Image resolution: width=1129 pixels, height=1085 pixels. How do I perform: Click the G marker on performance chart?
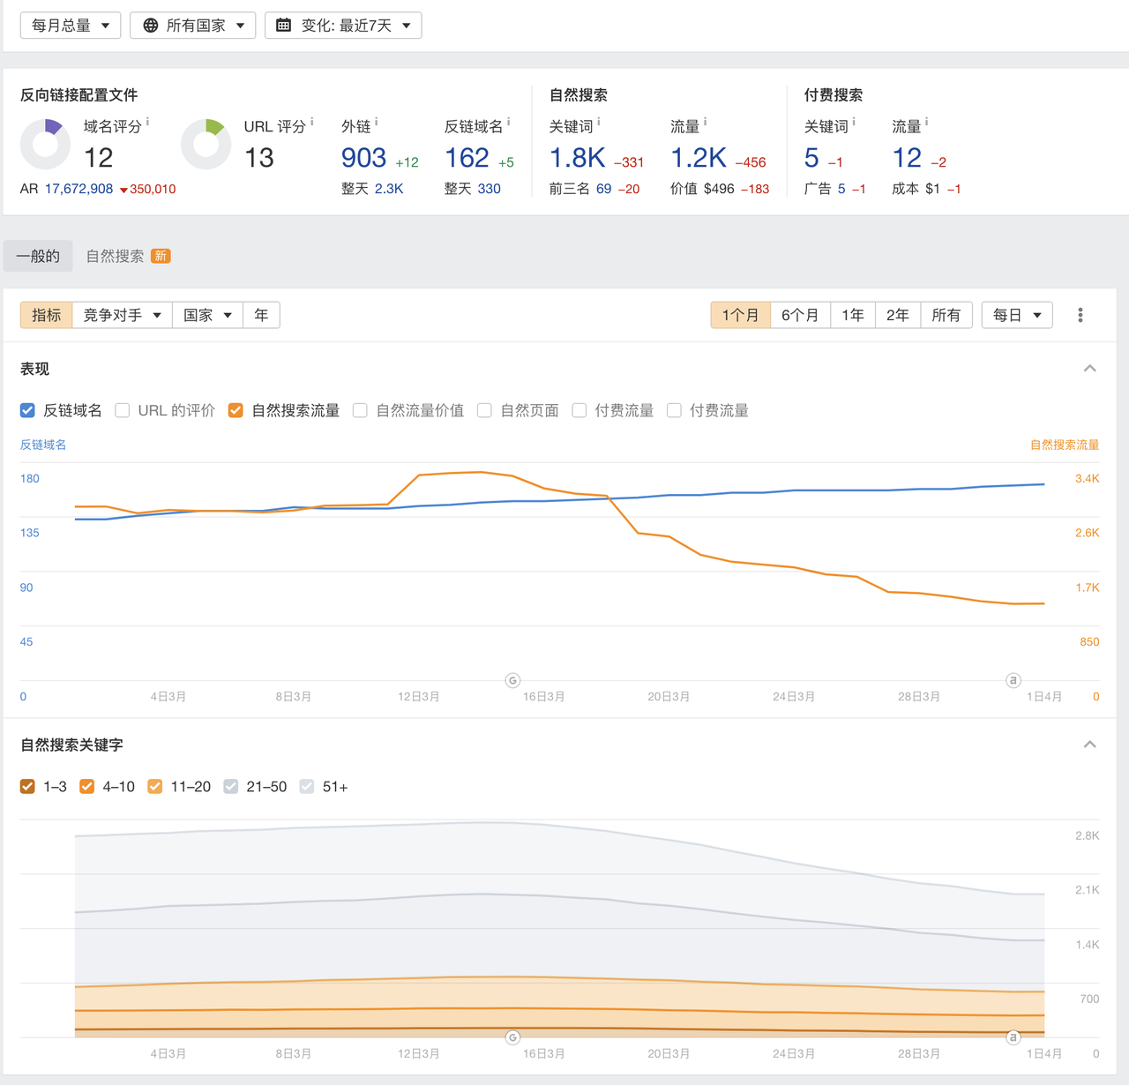click(512, 680)
